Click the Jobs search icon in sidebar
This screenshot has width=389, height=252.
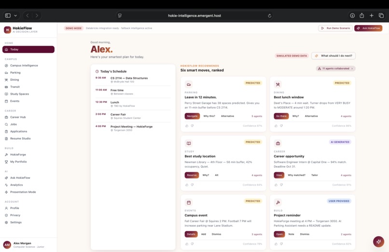pos(6,125)
